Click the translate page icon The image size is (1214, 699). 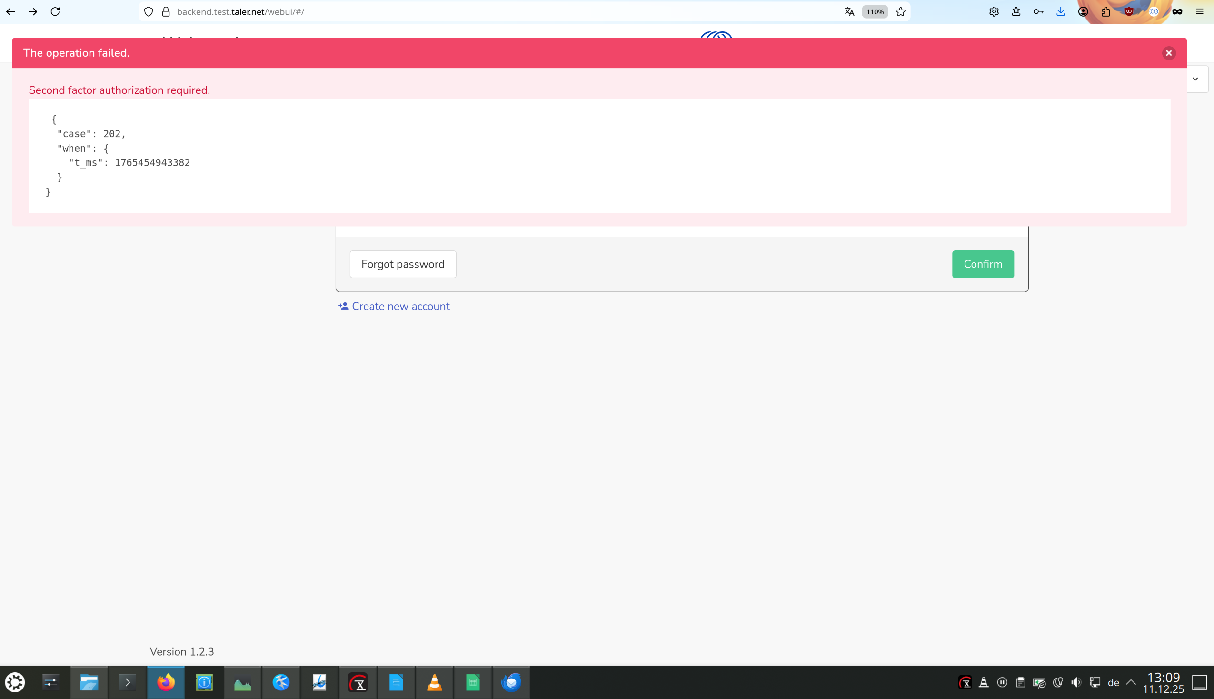[x=849, y=12]
